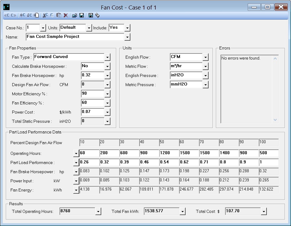The image size is (291, 226).
Task: Open the Total Operating Hours dropdown
Action: tap(98, 211)
